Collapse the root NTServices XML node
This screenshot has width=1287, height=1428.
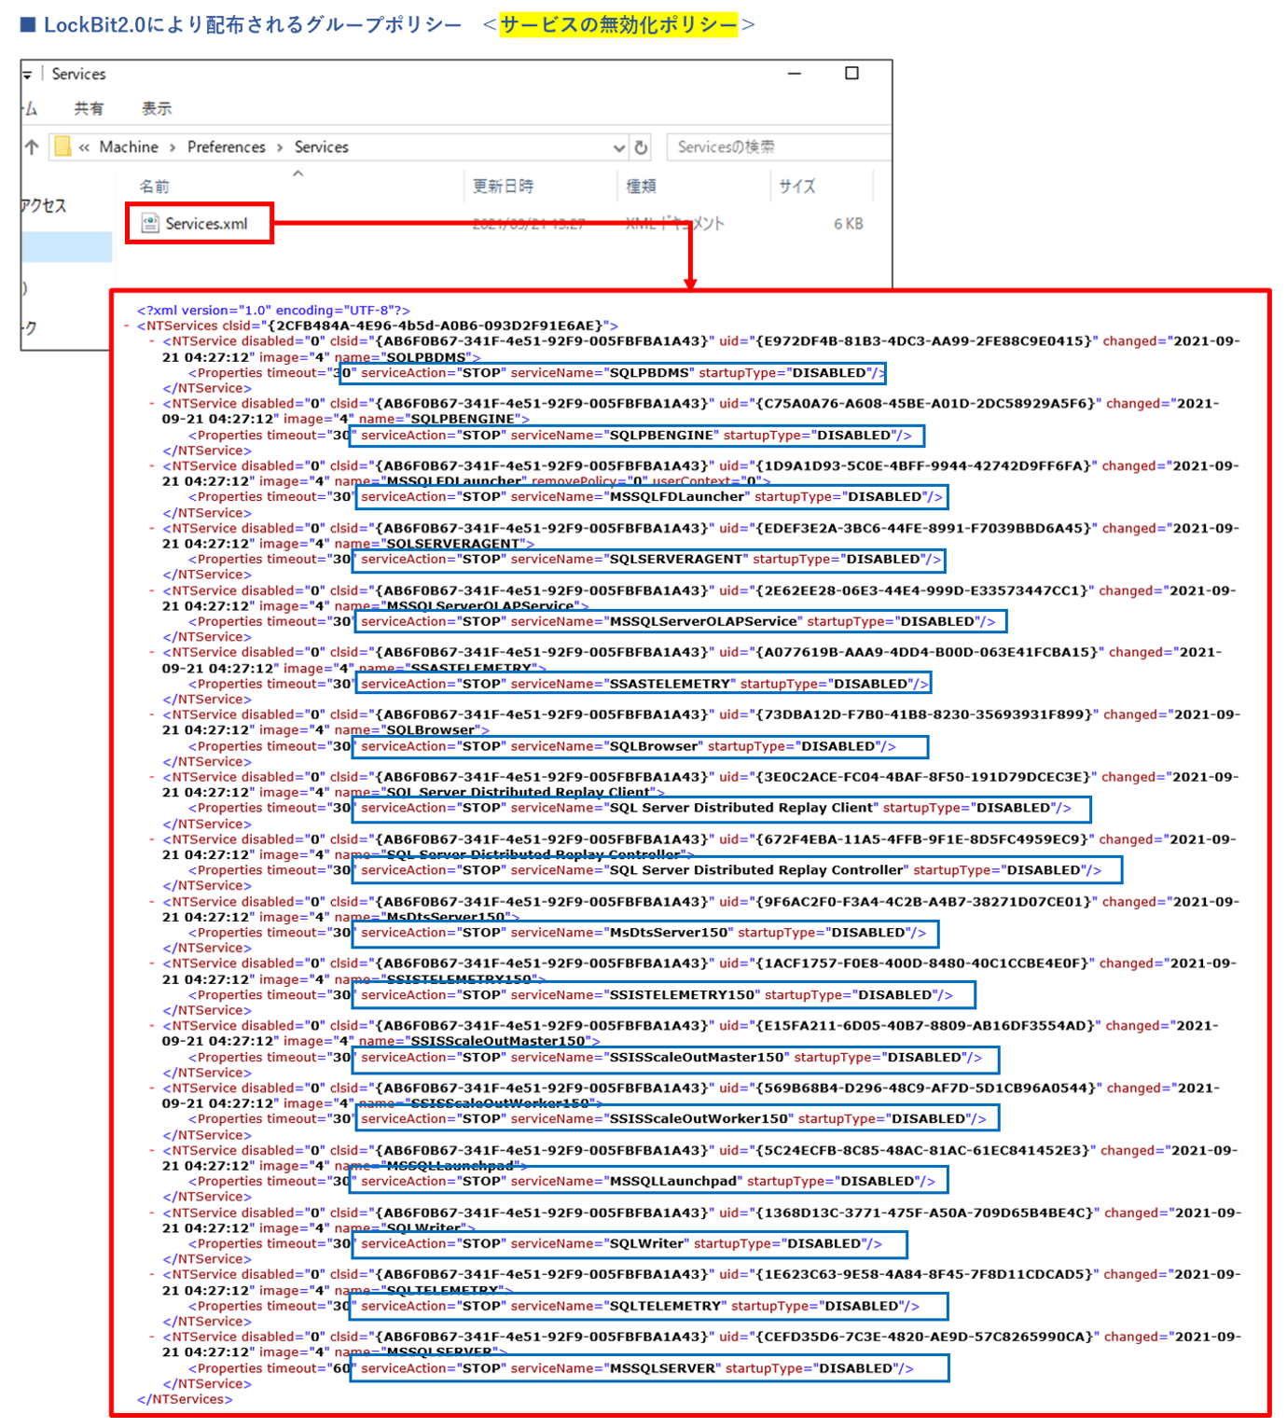pos(127,326)
